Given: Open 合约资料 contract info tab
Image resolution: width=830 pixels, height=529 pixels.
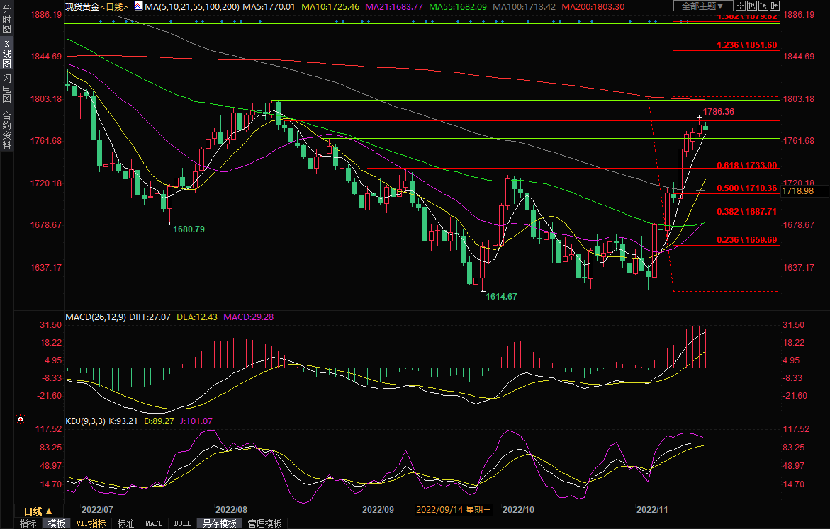Looking at the screenshot, I should 6,130.
